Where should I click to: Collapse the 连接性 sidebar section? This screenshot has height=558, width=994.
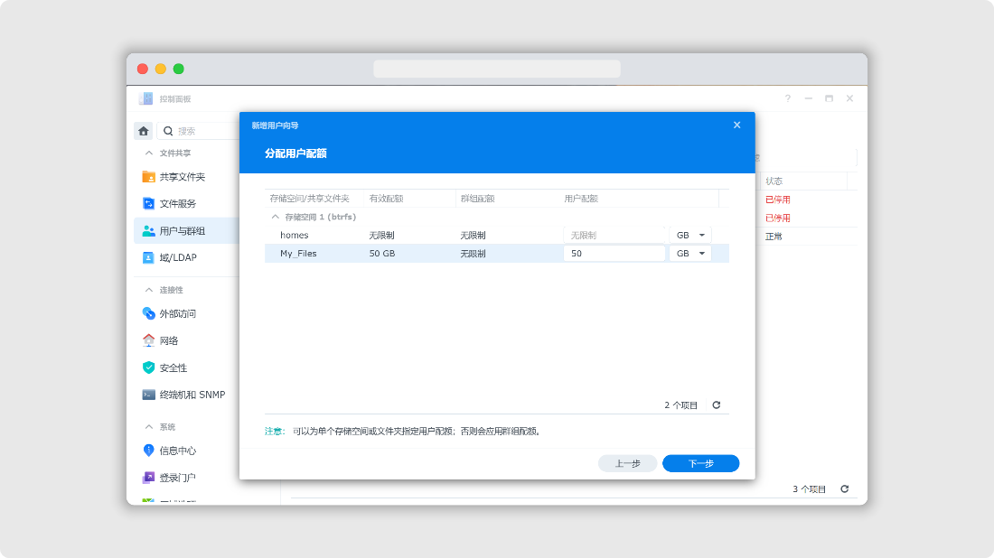coord(149,290)
